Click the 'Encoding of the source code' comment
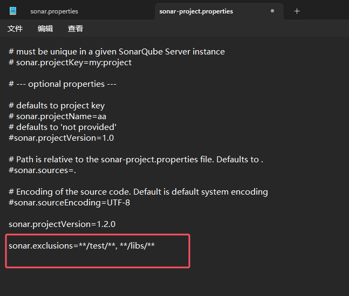 coord(138,192)
